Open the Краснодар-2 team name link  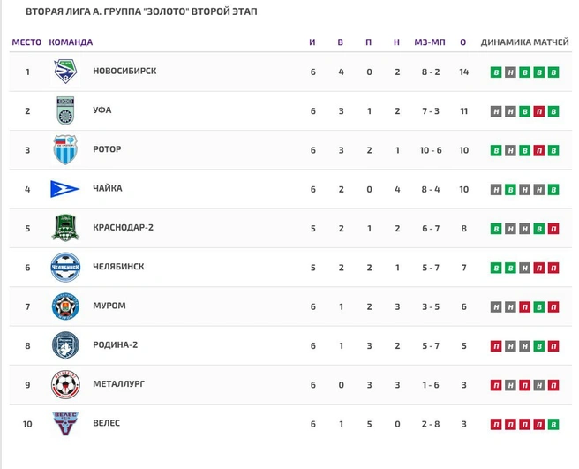(123, 228)
